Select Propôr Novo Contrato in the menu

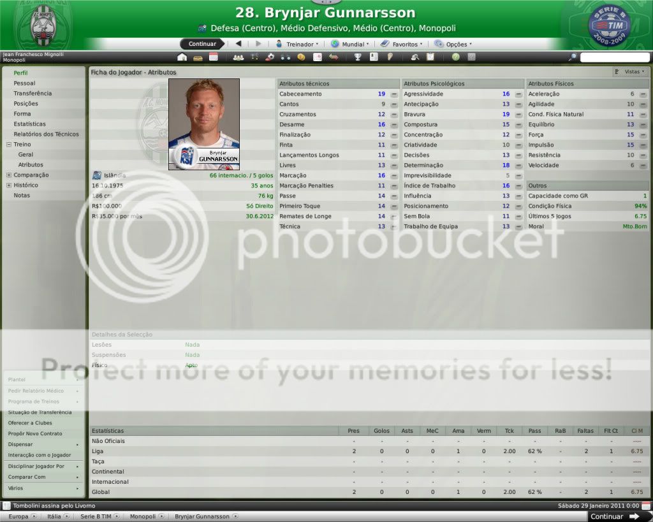point(35,433)
